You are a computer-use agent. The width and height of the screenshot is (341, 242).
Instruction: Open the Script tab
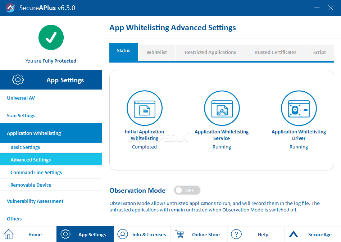coord(319,52)
